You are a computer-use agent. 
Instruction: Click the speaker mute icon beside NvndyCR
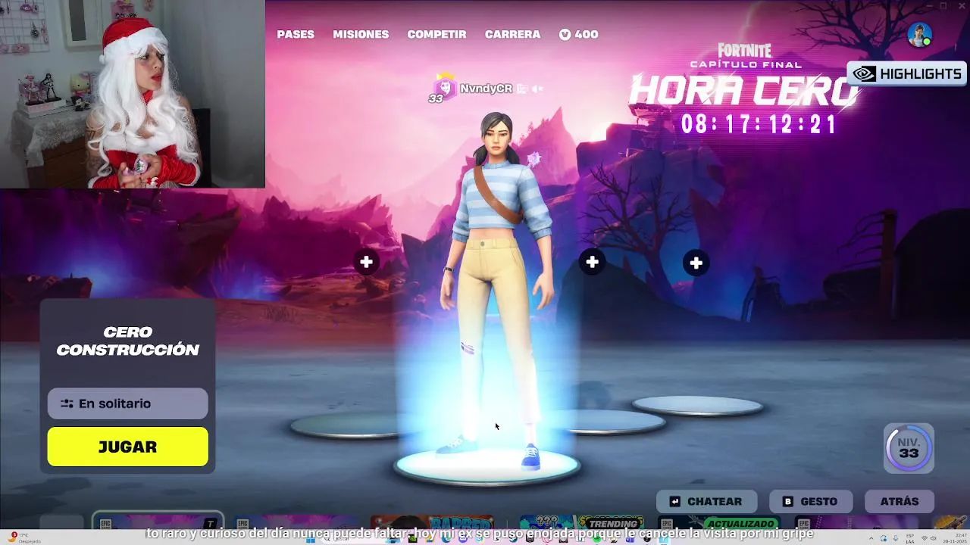click(537, 89)
